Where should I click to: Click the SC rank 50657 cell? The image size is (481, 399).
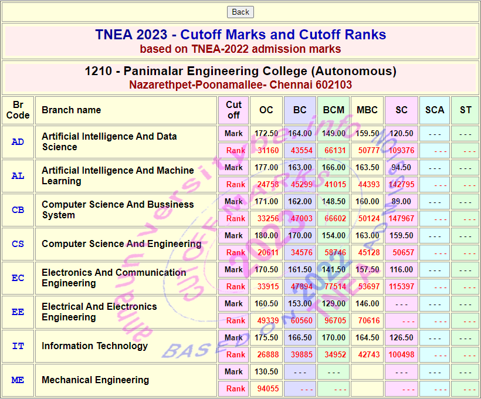402,252
